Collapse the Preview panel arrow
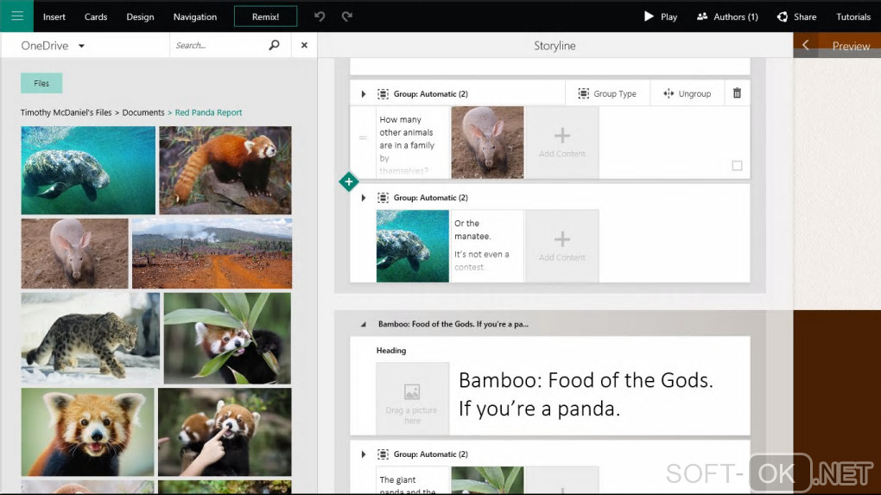Screen dimensions: 881x495 (805, 46)
